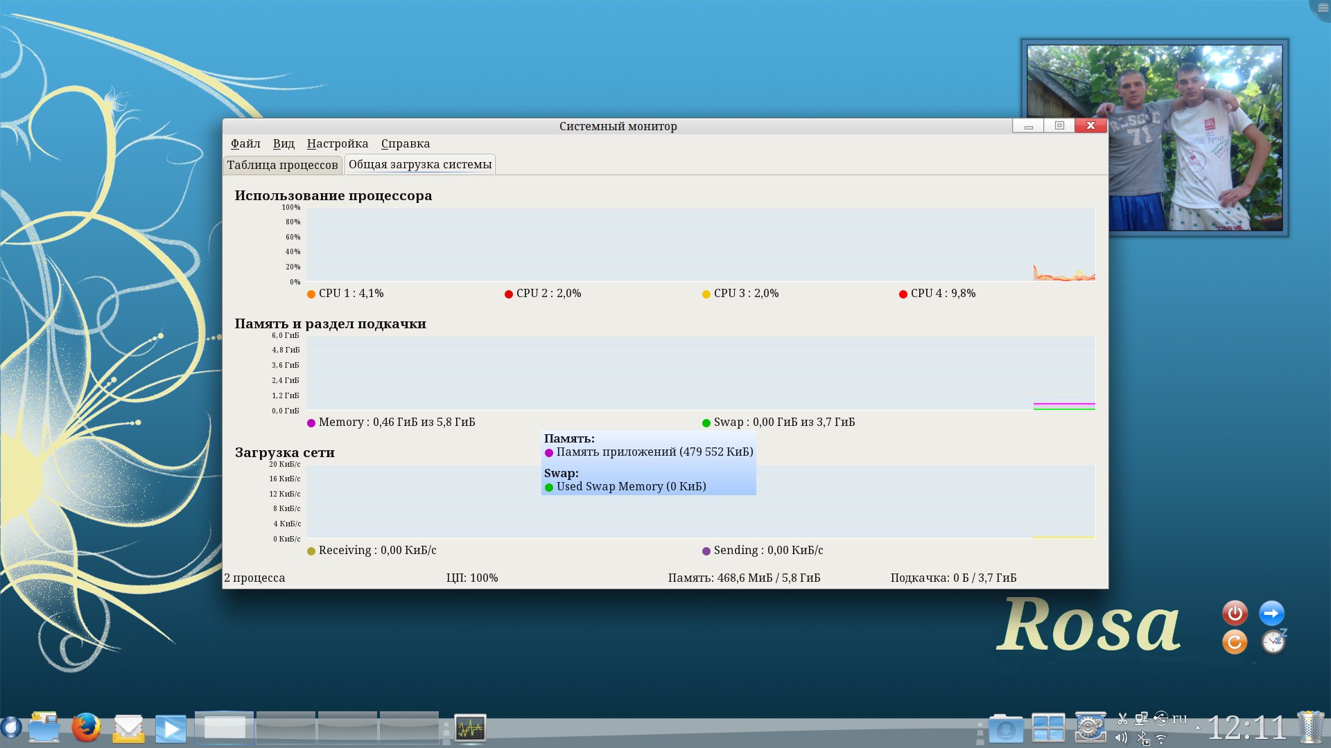Open the file manager folder icon
The height and width of the screenshot is (748, 1331).
44,728
